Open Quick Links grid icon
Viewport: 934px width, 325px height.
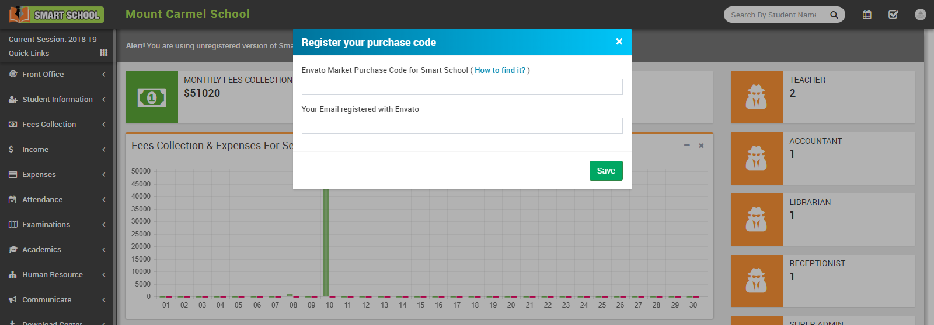(104, 52)
